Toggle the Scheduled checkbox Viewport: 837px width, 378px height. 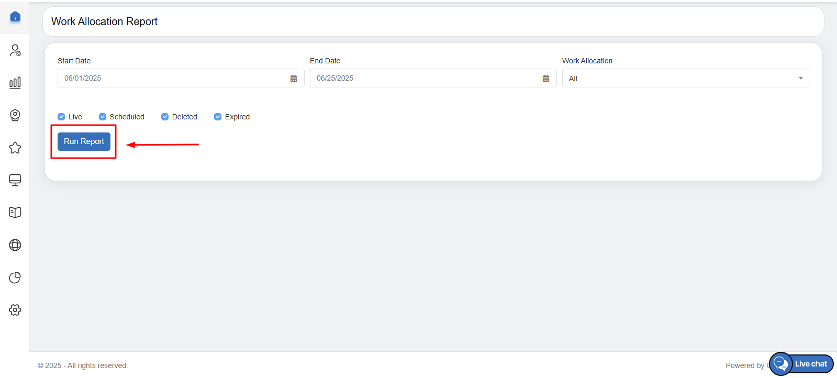(x=103, y=117)
